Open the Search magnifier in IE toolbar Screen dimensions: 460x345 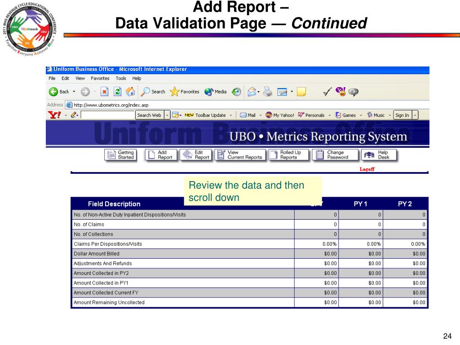153,92
